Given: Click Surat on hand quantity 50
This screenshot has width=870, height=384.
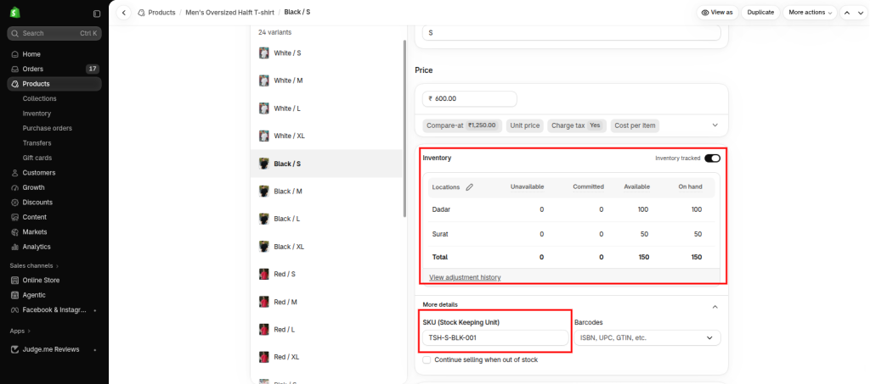Looking at the screenshot, I should pyautogui.click(x=698, y=235).
